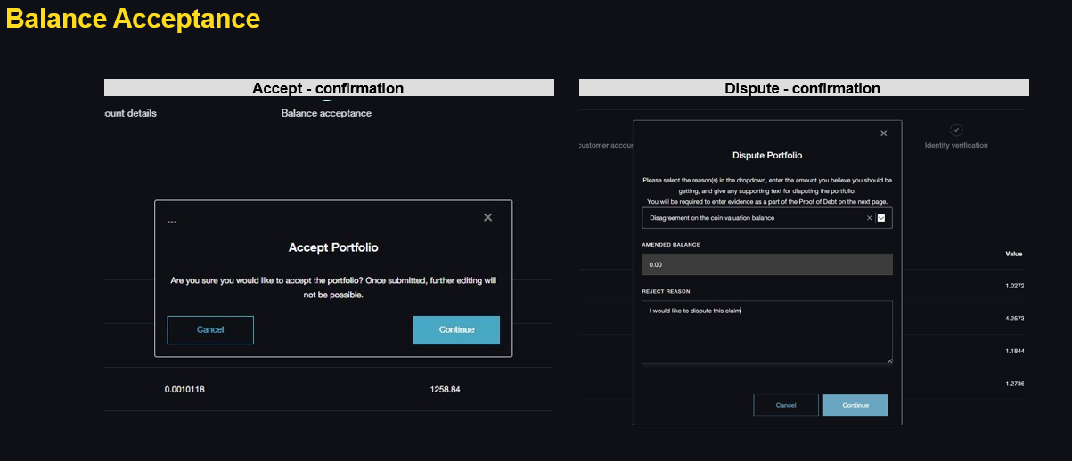Grab the Reject Reason textarea resize handle
Screen dimensions: 1072x461
pyautogui.click(x=888, y=360)
